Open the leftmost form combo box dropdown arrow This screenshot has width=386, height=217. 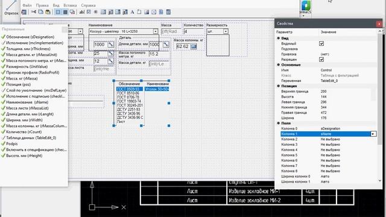80,31
